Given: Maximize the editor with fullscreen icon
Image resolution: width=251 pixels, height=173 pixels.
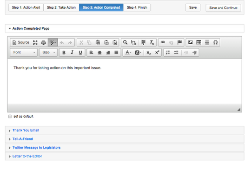Looking at the screenshot, I should click(35, 42).
